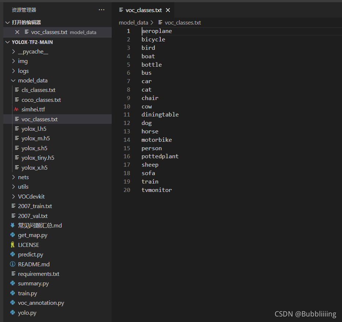Close the voc_classes.txt editor tab
342x322 pixels.
168,10
